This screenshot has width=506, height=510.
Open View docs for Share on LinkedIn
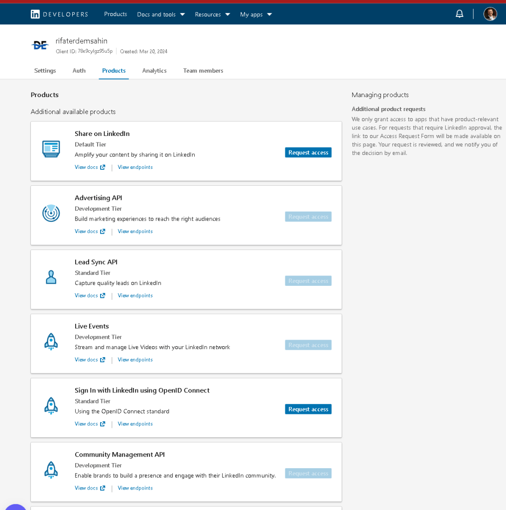[86, 167]
